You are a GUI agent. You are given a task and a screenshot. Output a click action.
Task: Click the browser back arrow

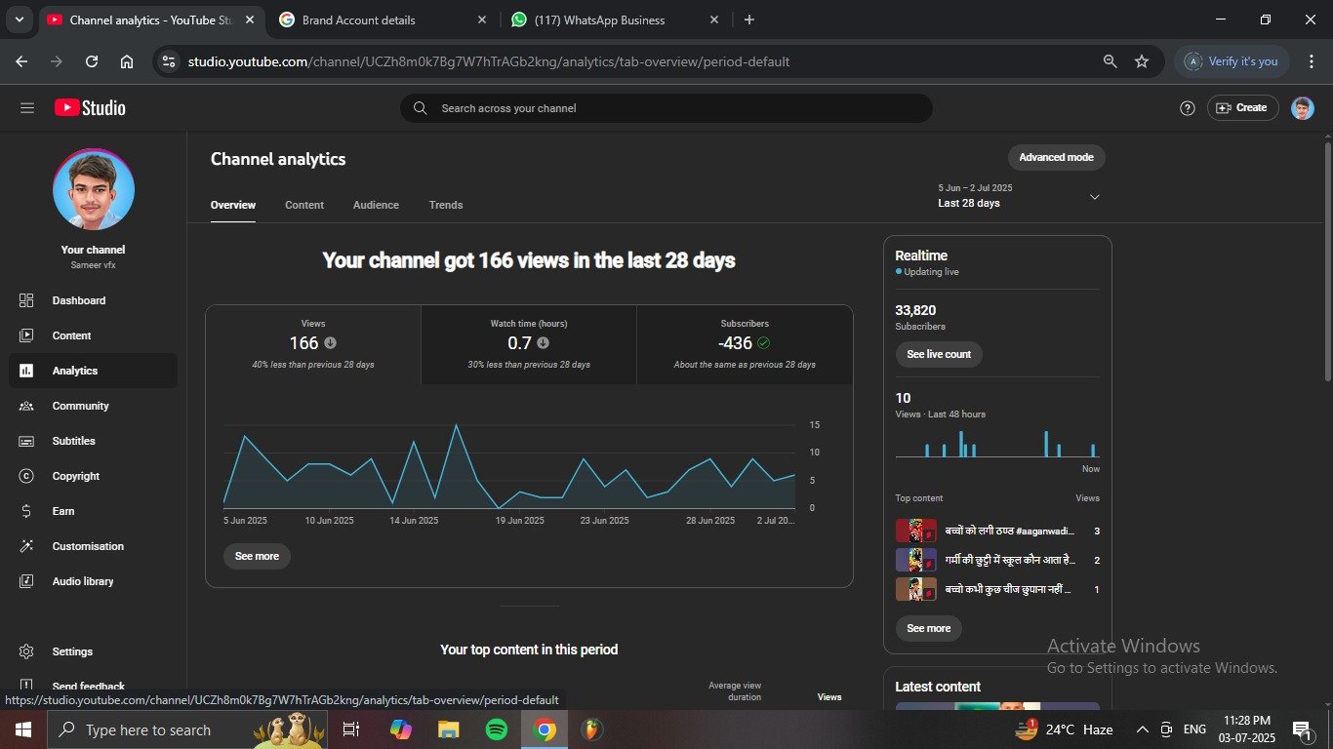[x=21, y=61]
